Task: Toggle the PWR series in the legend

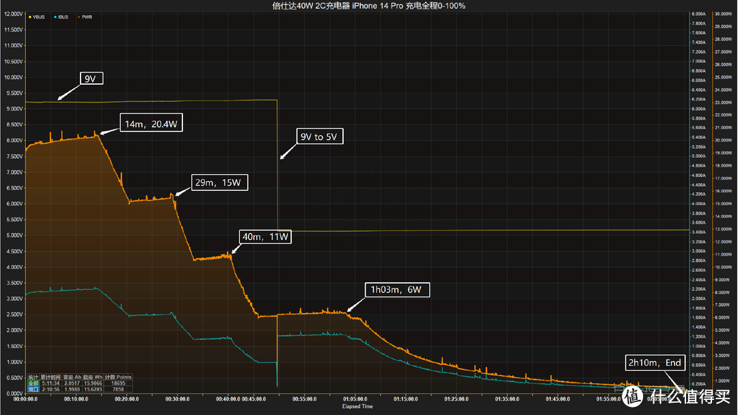Action: pos(85,17)
